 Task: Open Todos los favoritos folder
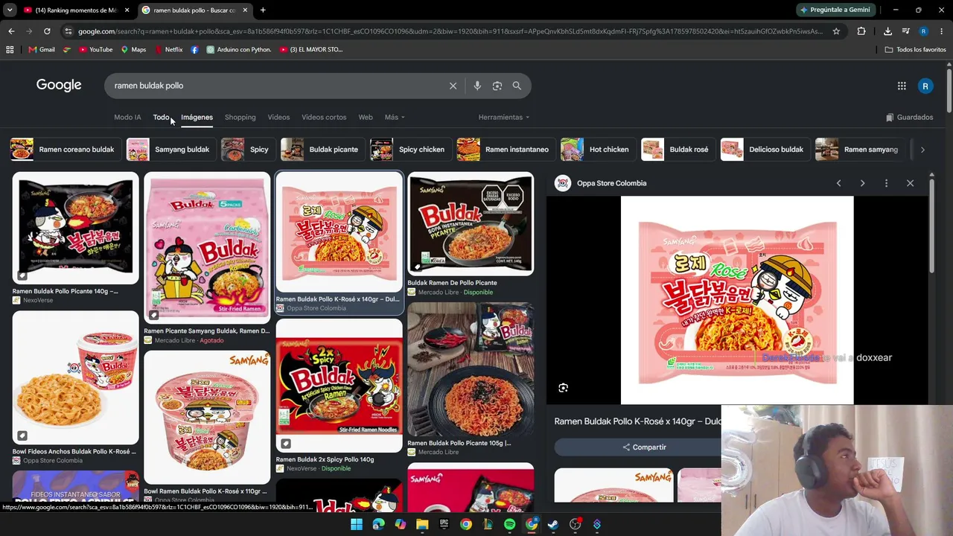[916, 50]
